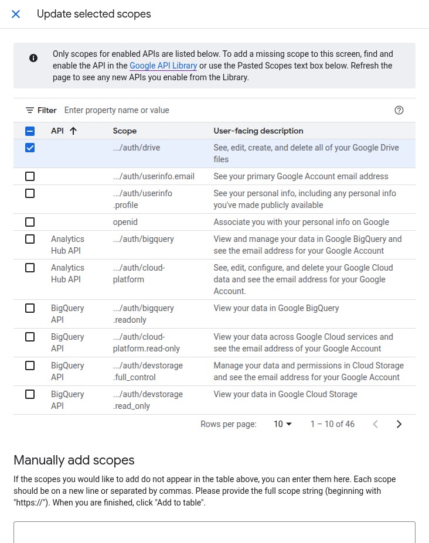Click the Rows per page label

pyautogui.click(x=229, y=424)
